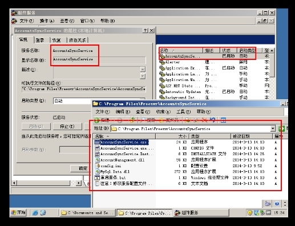The image size is (295, 226).
Task: Click the AccounsSyncService.exe file icon
Action: [x=97, y=142]
